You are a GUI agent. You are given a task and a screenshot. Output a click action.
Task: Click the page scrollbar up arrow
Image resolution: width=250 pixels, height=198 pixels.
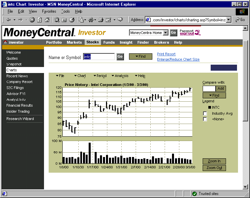(245, 28)
